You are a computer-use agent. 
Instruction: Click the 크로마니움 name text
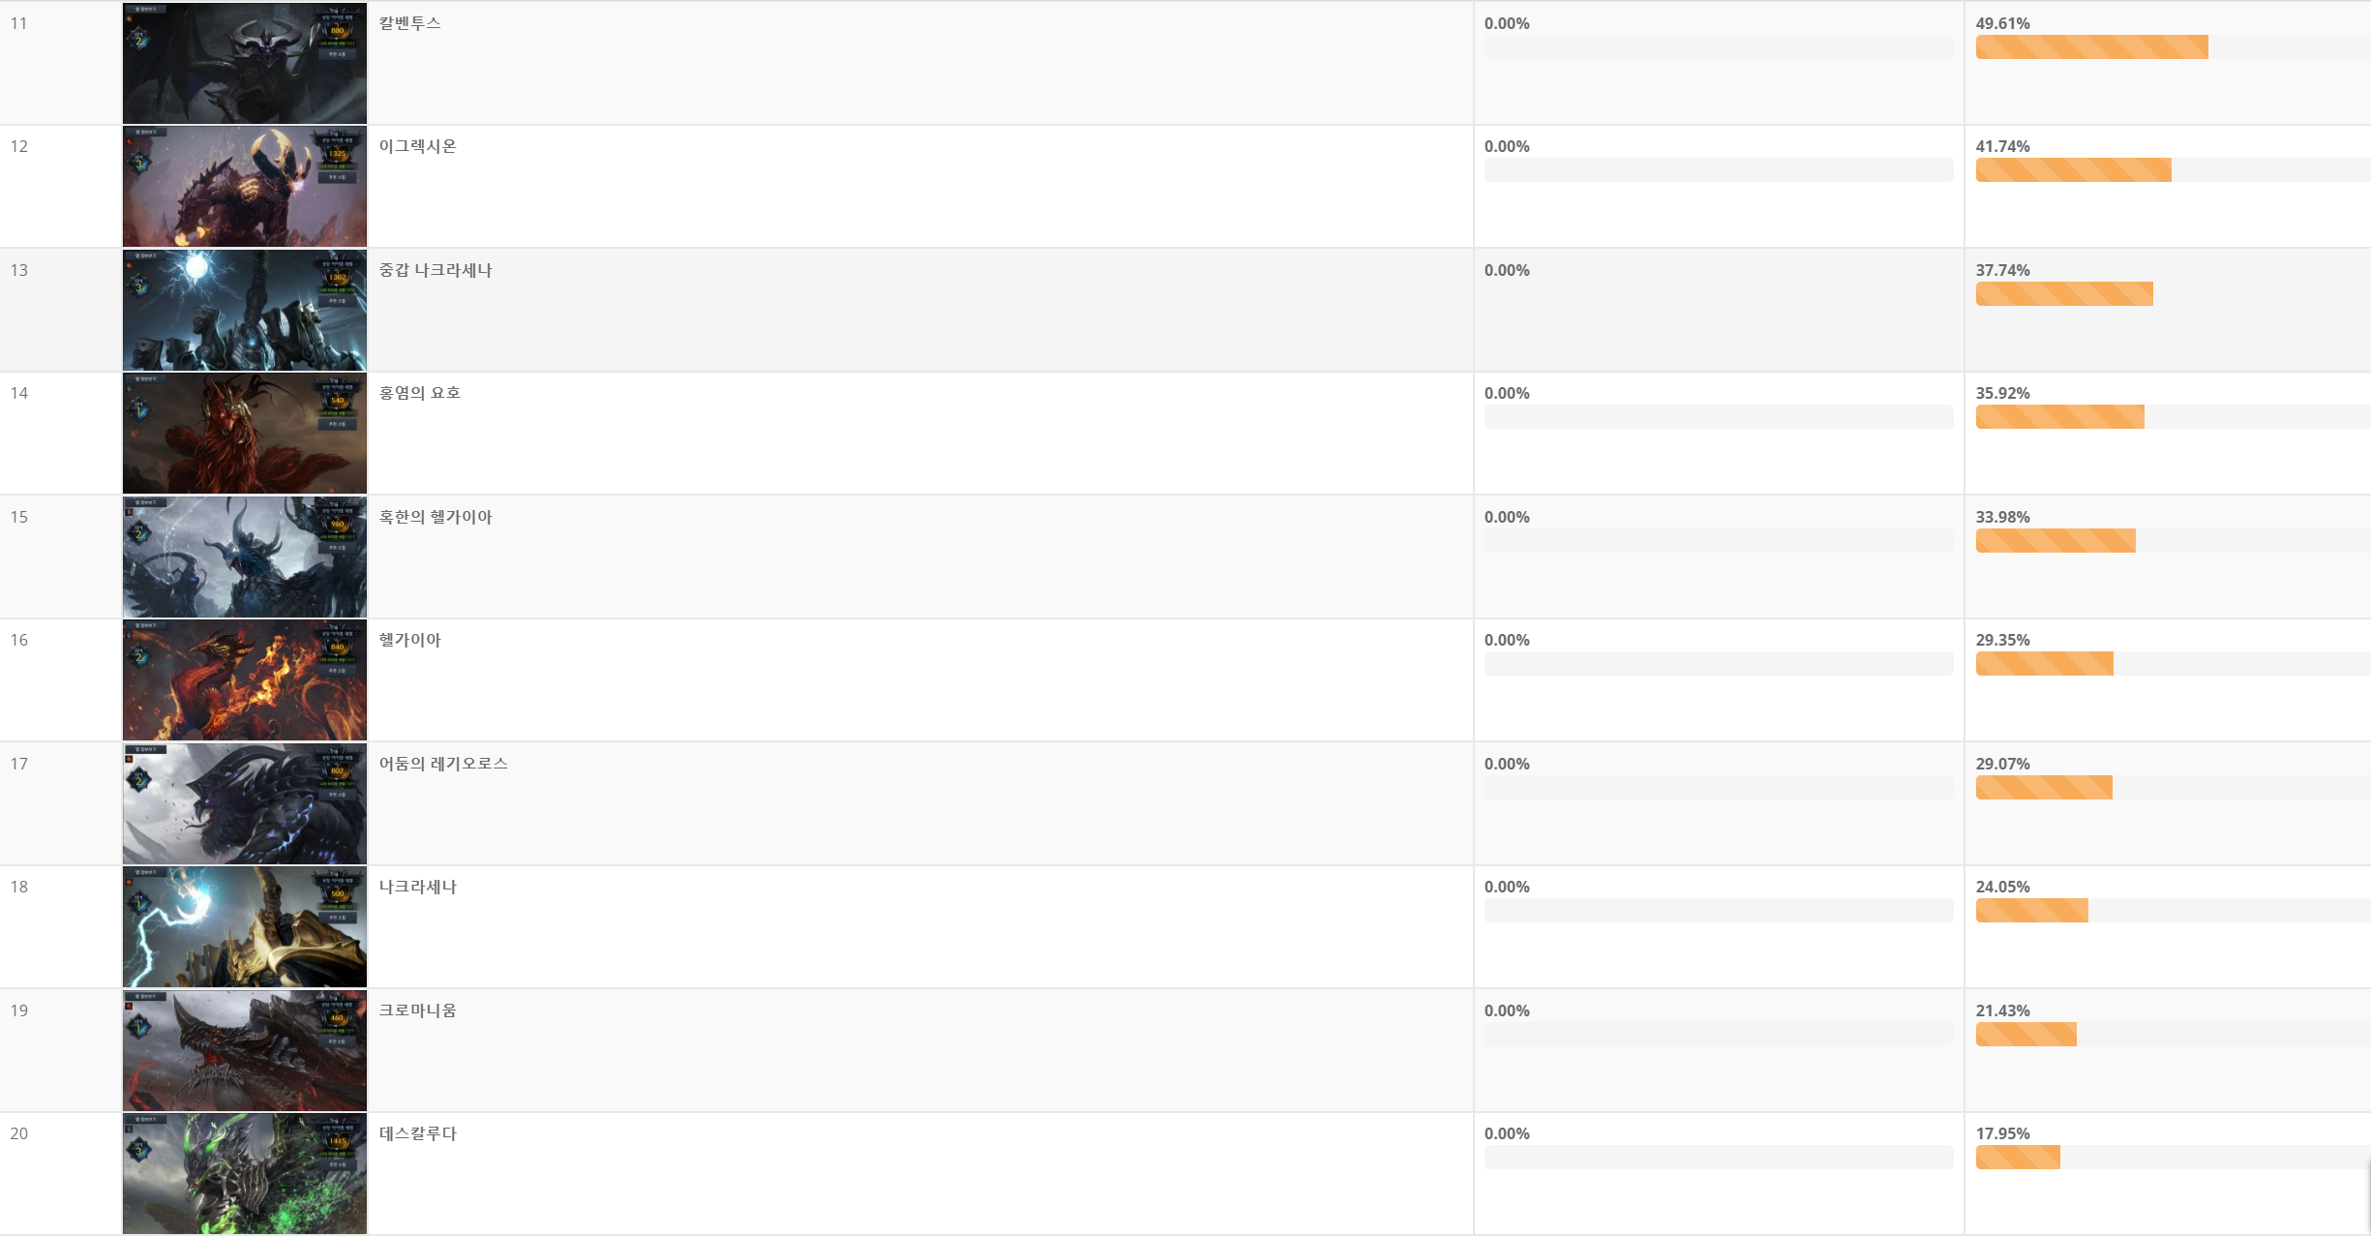click(417, 1010)
